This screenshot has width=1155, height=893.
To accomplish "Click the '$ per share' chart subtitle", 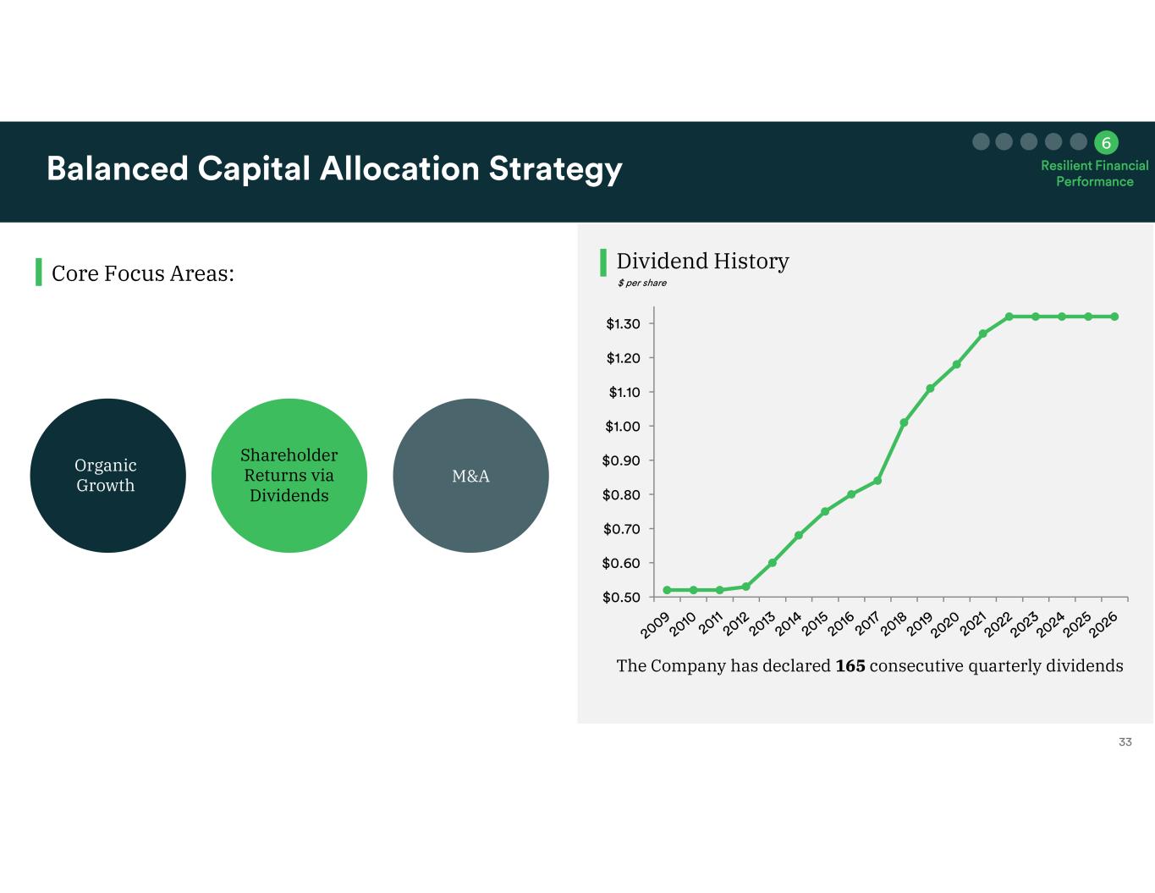I will click(x=642, y=283).
